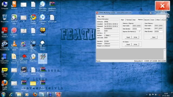
Task: Launch Mozilla Firefox desktop shortcut
Action: click(x=5, y=85)
